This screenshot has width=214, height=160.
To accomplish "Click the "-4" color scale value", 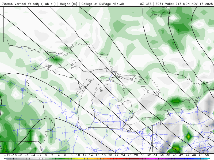I will coord(33,155).
